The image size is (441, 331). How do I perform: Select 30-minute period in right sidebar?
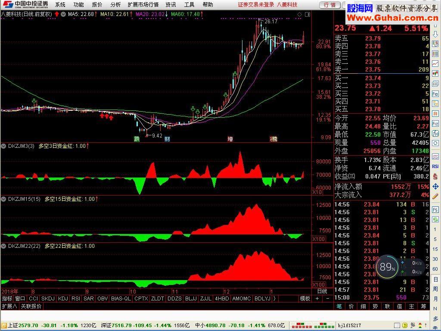point(435,259)
